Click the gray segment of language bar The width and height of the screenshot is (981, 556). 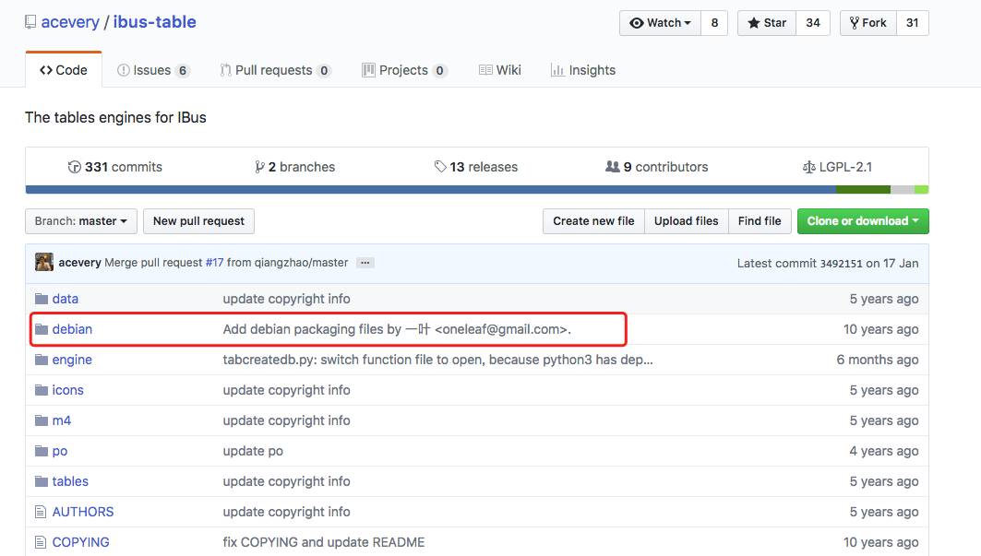(903, 190)
